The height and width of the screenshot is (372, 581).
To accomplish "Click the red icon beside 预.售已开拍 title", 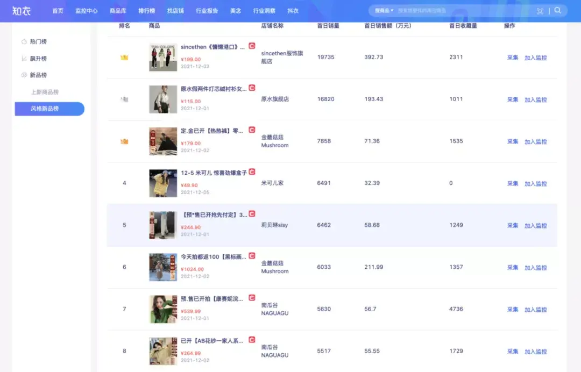I will coord(252,298).
